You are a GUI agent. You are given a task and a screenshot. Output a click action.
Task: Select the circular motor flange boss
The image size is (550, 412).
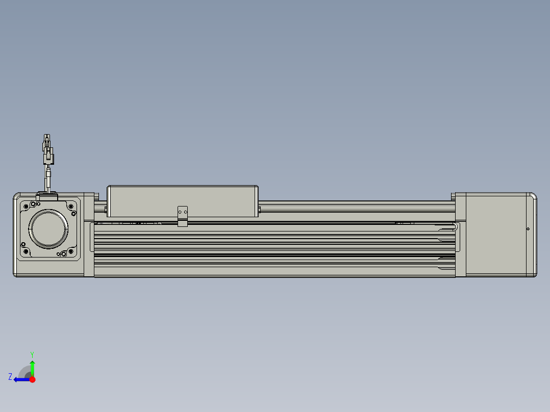[48, 228]
